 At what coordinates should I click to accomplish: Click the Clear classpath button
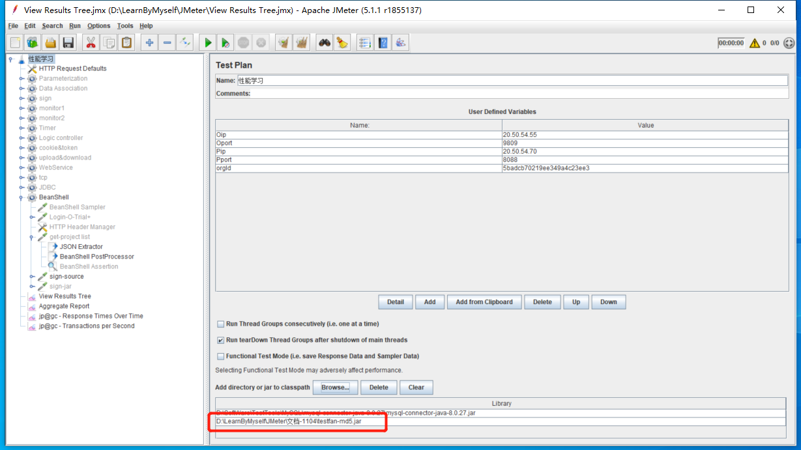click(x=416, y=387)
